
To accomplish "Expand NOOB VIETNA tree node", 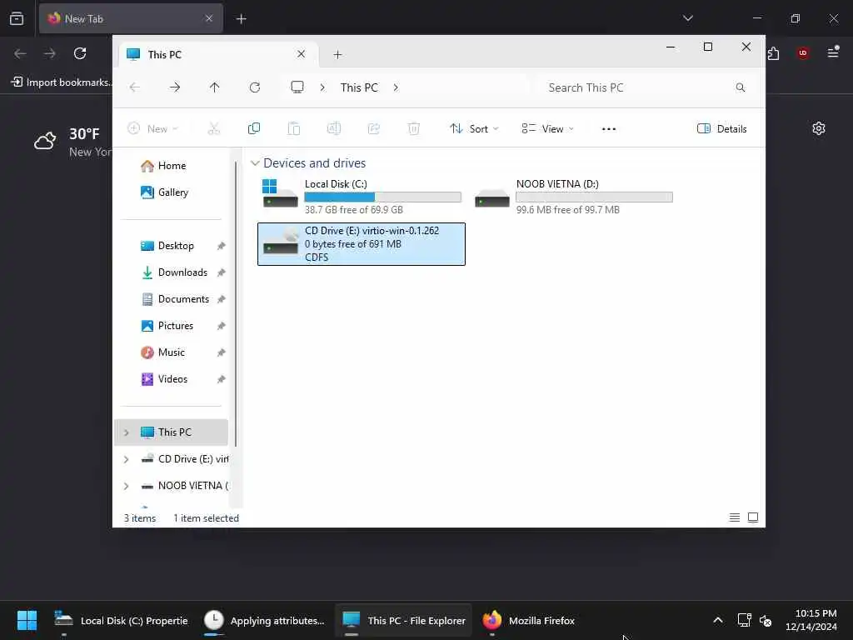I will pos(127,486).
